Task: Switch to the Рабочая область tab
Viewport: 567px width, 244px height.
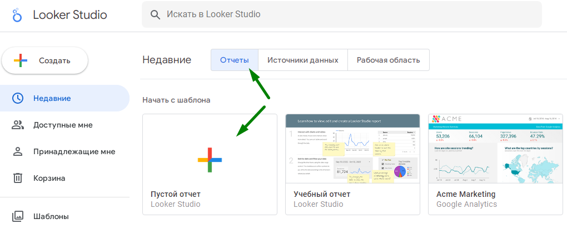Action: (x=389, y=60)
